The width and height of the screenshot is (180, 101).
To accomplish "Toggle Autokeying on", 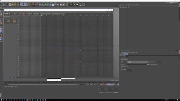I will 103,84.
